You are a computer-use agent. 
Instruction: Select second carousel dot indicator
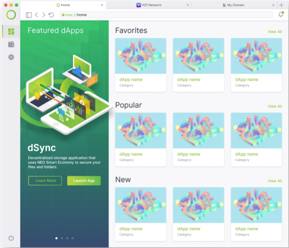pos(62,238)
